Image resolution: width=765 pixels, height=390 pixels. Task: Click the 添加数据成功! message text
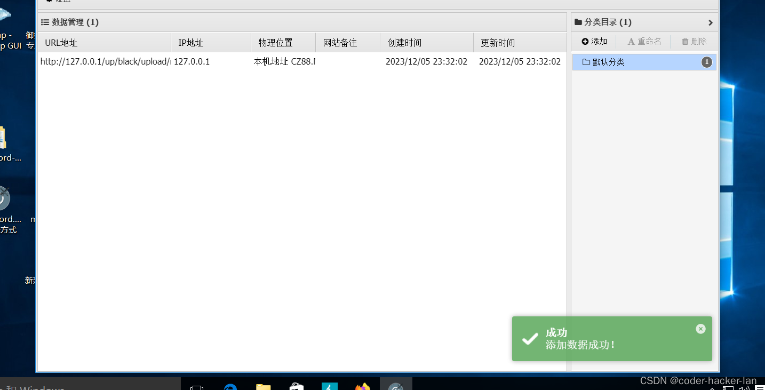[x=580, y=345]
